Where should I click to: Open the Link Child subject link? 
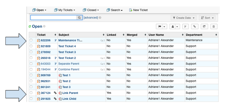coord(69,99)
